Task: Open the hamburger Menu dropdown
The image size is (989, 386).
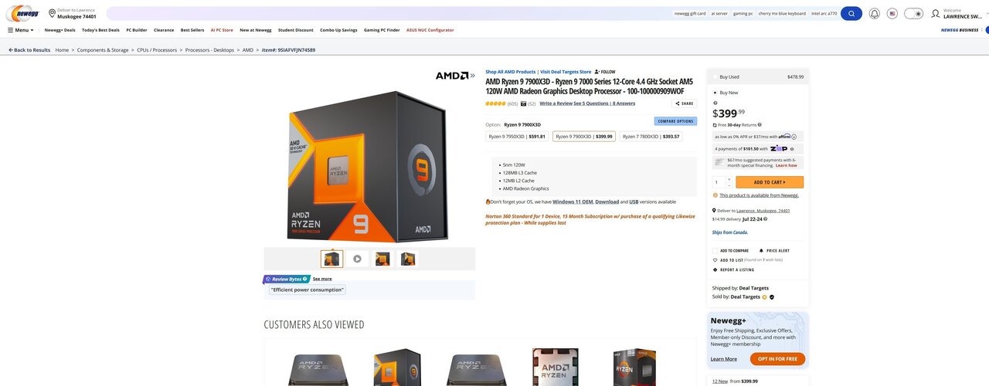Action: coord(21,30)
